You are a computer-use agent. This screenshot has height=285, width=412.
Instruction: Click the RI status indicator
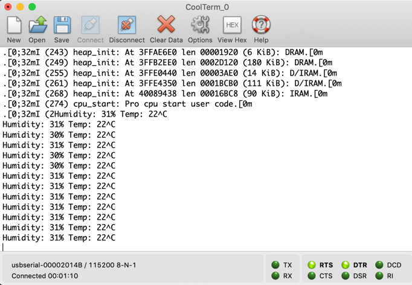pyautogui.click(x=379, y=276)
